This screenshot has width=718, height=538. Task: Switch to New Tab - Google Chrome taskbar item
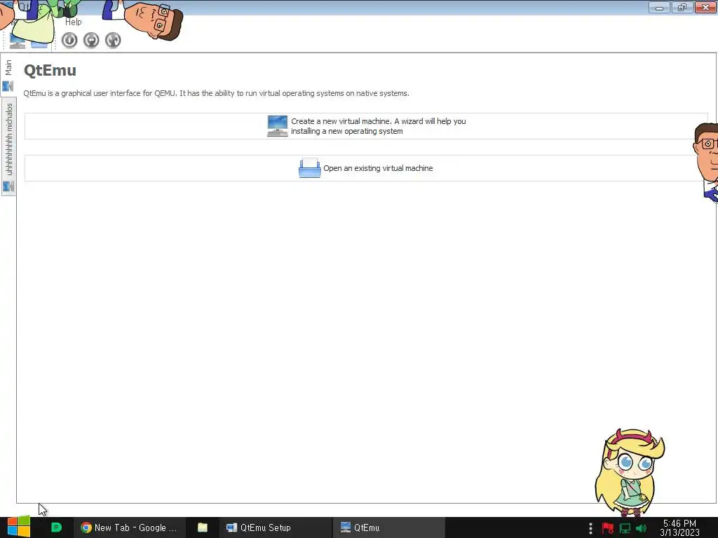(x=129, y=527)
